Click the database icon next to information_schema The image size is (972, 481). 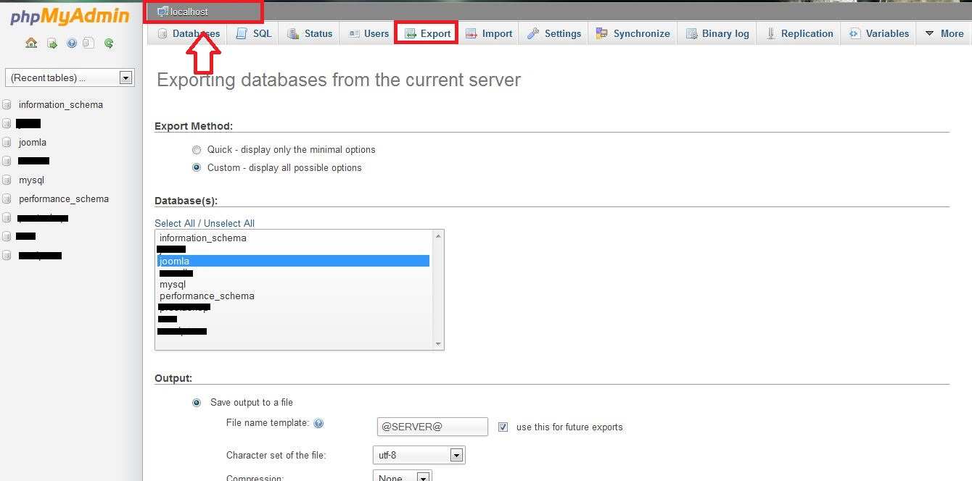7,105
